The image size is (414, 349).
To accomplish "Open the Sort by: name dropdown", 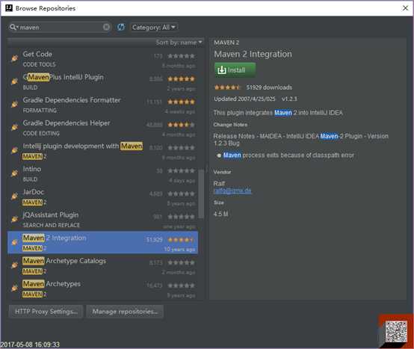I will (x=179, y=43).
